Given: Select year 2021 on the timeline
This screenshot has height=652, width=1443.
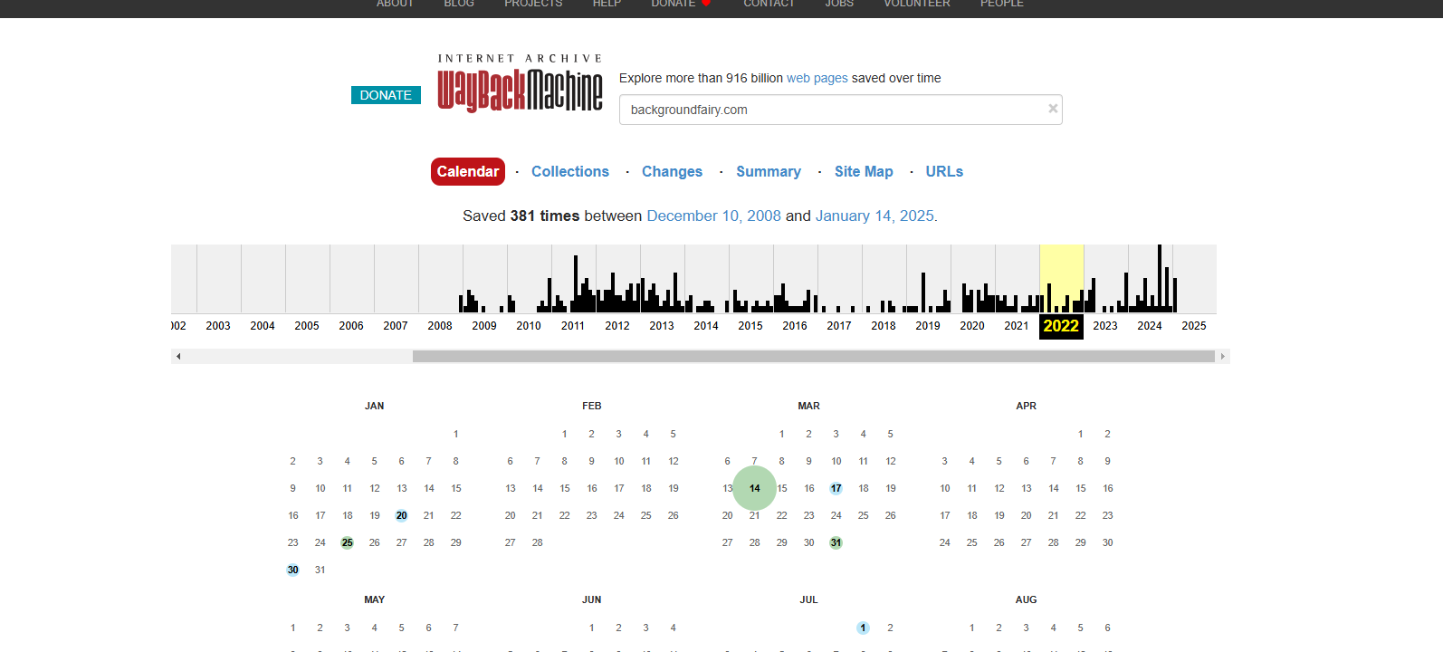Looking at the screenshot, I should tap(1017, 326).
